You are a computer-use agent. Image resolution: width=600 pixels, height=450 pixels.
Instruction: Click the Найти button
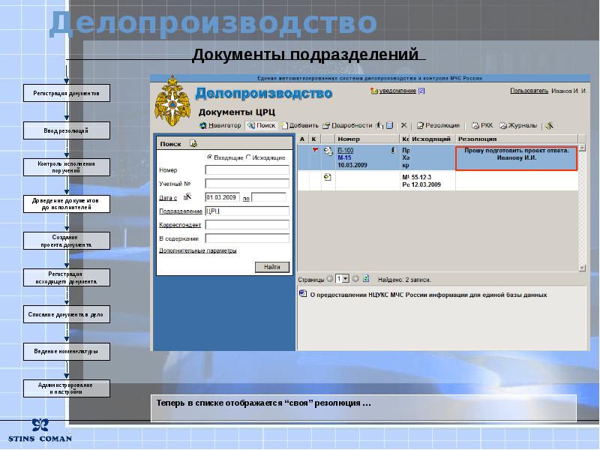[x=272, y=267]
